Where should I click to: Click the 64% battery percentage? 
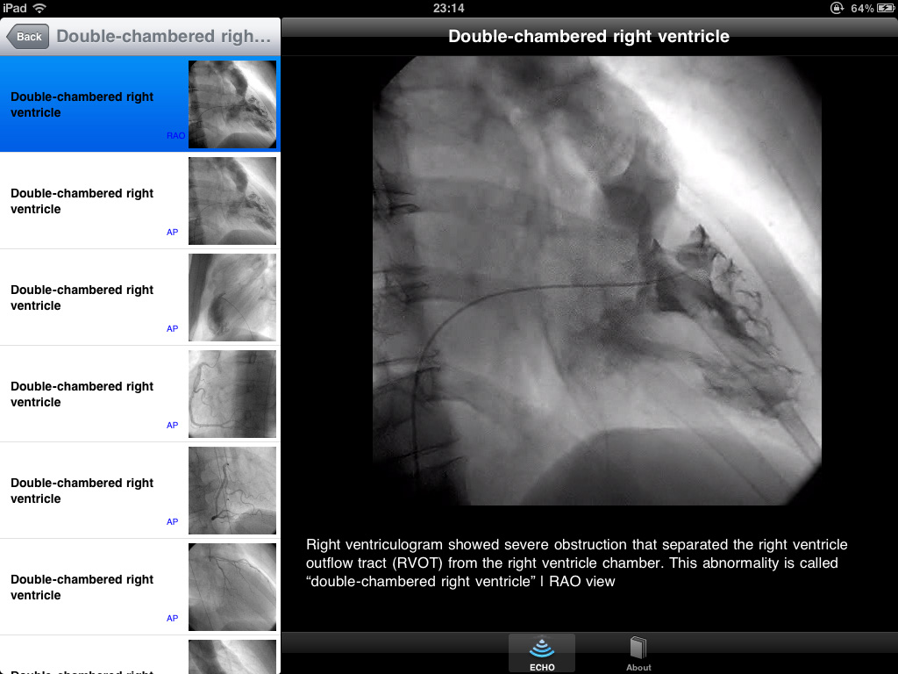point(862,8)
